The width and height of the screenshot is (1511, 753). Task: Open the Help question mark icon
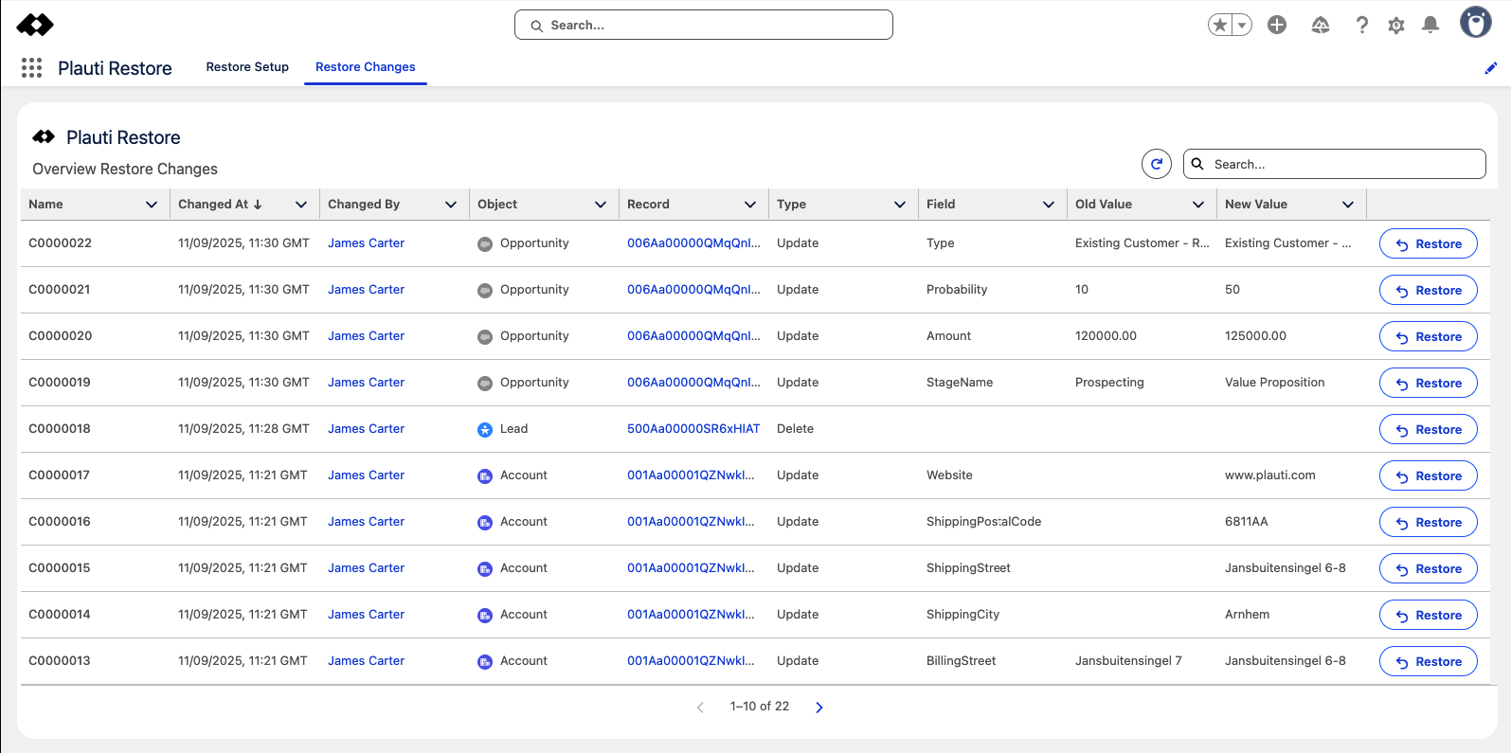pos(1361,26)
